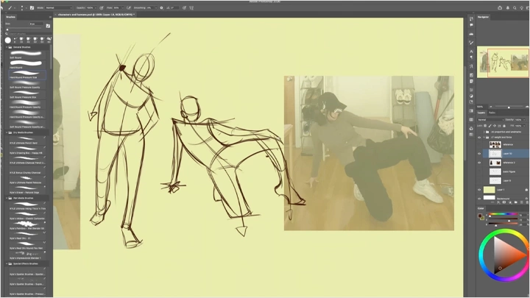Click the Navigator preview thumbnail
530x298 pixels.
click(503, 62)
